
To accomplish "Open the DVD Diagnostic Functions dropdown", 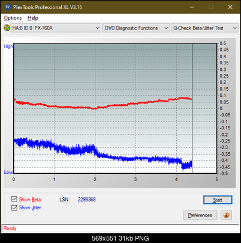I will pyautogui.click(x=136, y=28).
